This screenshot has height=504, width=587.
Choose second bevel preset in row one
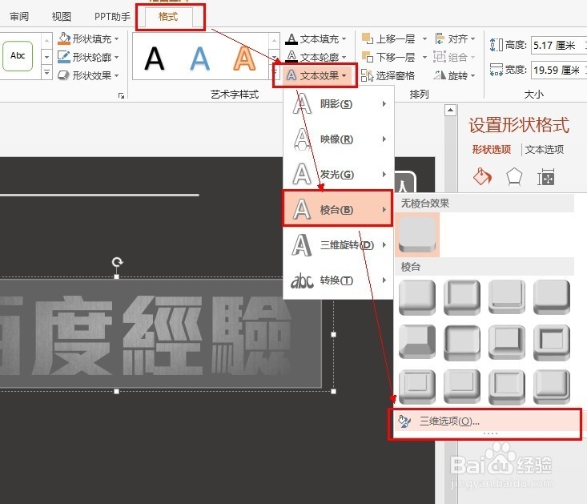coord(462,297)
